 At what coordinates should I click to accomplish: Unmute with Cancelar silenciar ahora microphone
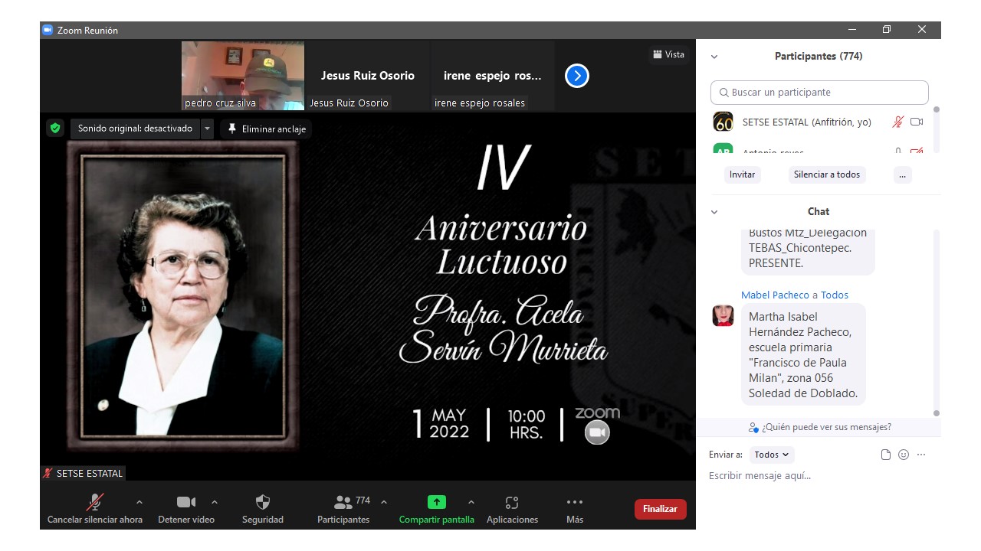95,509
